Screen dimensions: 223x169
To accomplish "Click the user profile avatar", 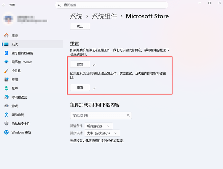I will click(x=8, y=19).
